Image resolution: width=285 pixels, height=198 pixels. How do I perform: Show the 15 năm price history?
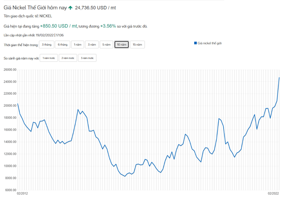pos(138,44)
